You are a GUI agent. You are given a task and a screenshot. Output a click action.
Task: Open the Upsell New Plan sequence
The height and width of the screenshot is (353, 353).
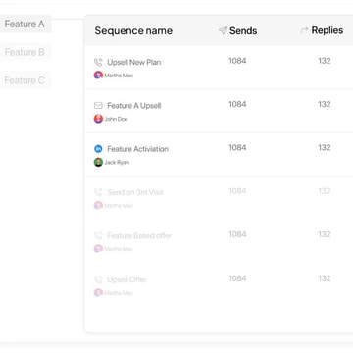pos(134,62)
